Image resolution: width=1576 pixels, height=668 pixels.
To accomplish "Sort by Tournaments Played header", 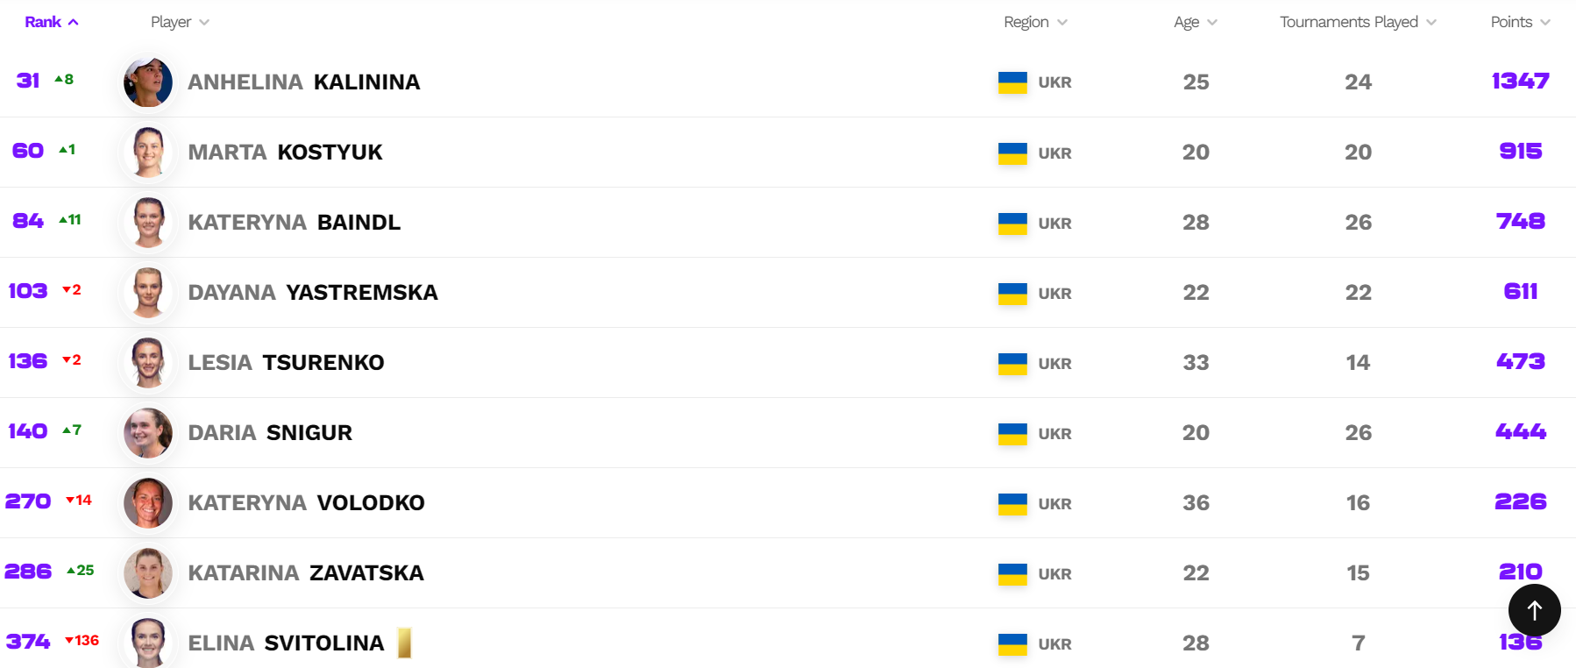I will [x=1357, y=22].
